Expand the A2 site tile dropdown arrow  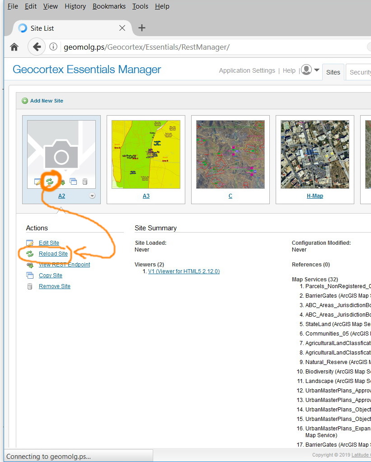point(92,196)
